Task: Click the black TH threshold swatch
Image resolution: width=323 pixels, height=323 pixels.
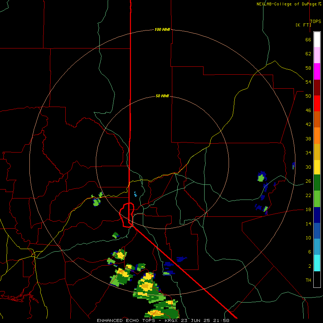Action: (x=317, y=279)
